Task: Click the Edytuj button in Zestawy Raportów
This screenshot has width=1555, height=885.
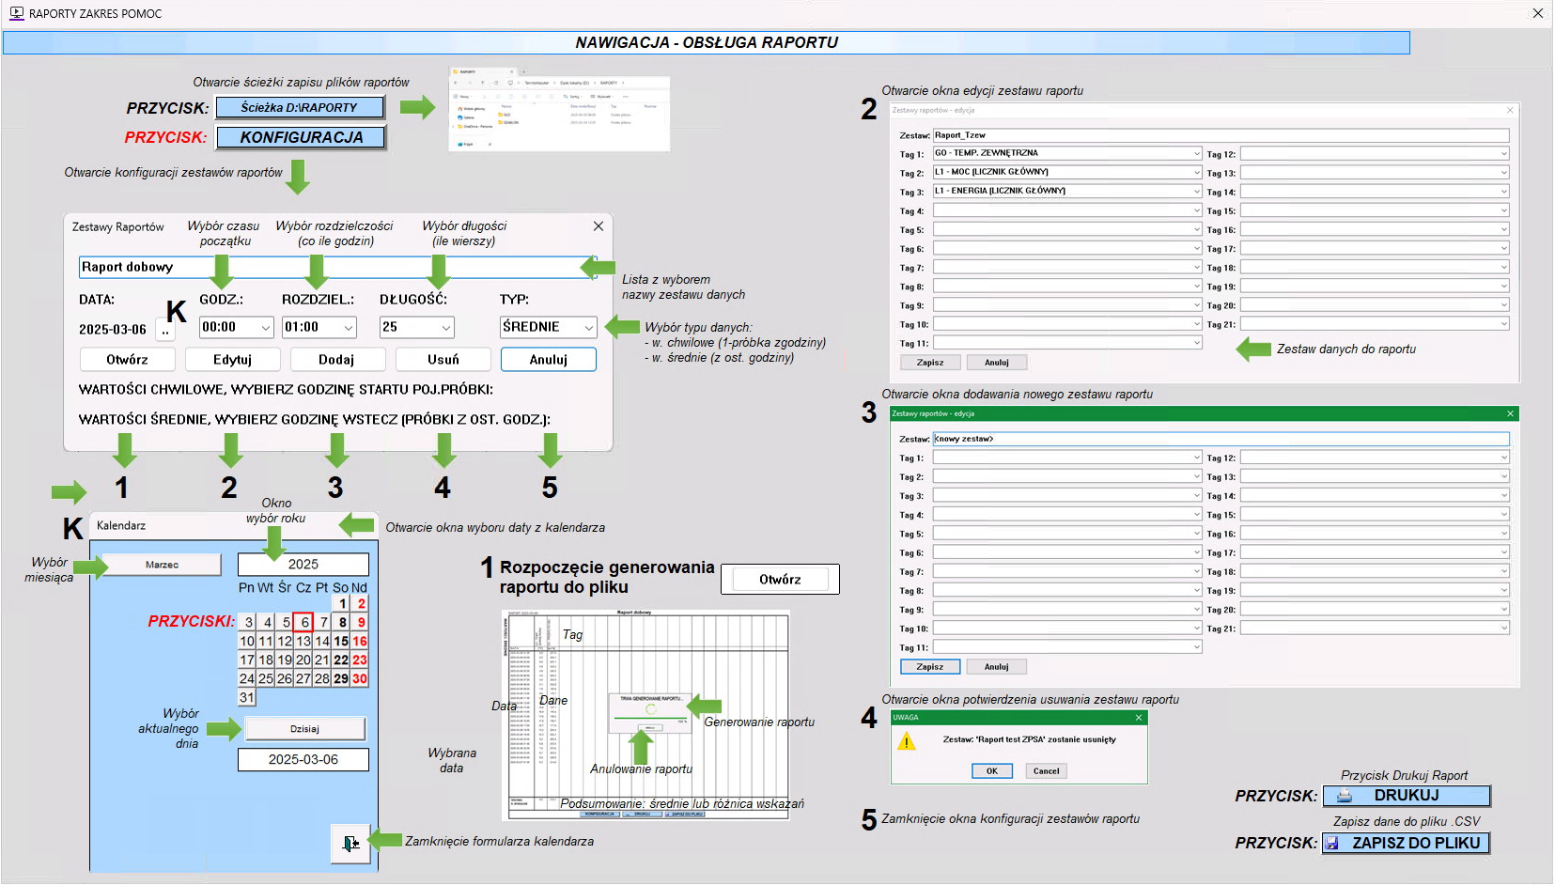Action: (x=232, y=360)
